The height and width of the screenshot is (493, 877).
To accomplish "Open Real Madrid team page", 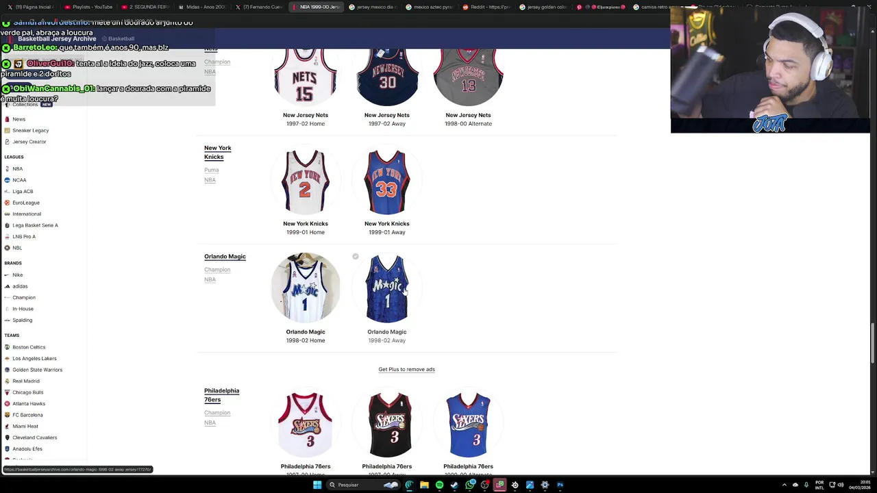I will click(x=22, y=381).
